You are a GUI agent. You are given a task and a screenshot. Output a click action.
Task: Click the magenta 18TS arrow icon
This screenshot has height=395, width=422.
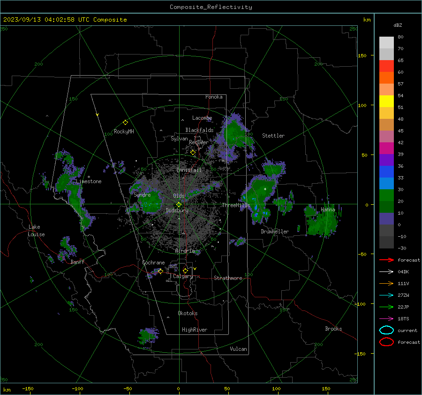tap(386, 319)
